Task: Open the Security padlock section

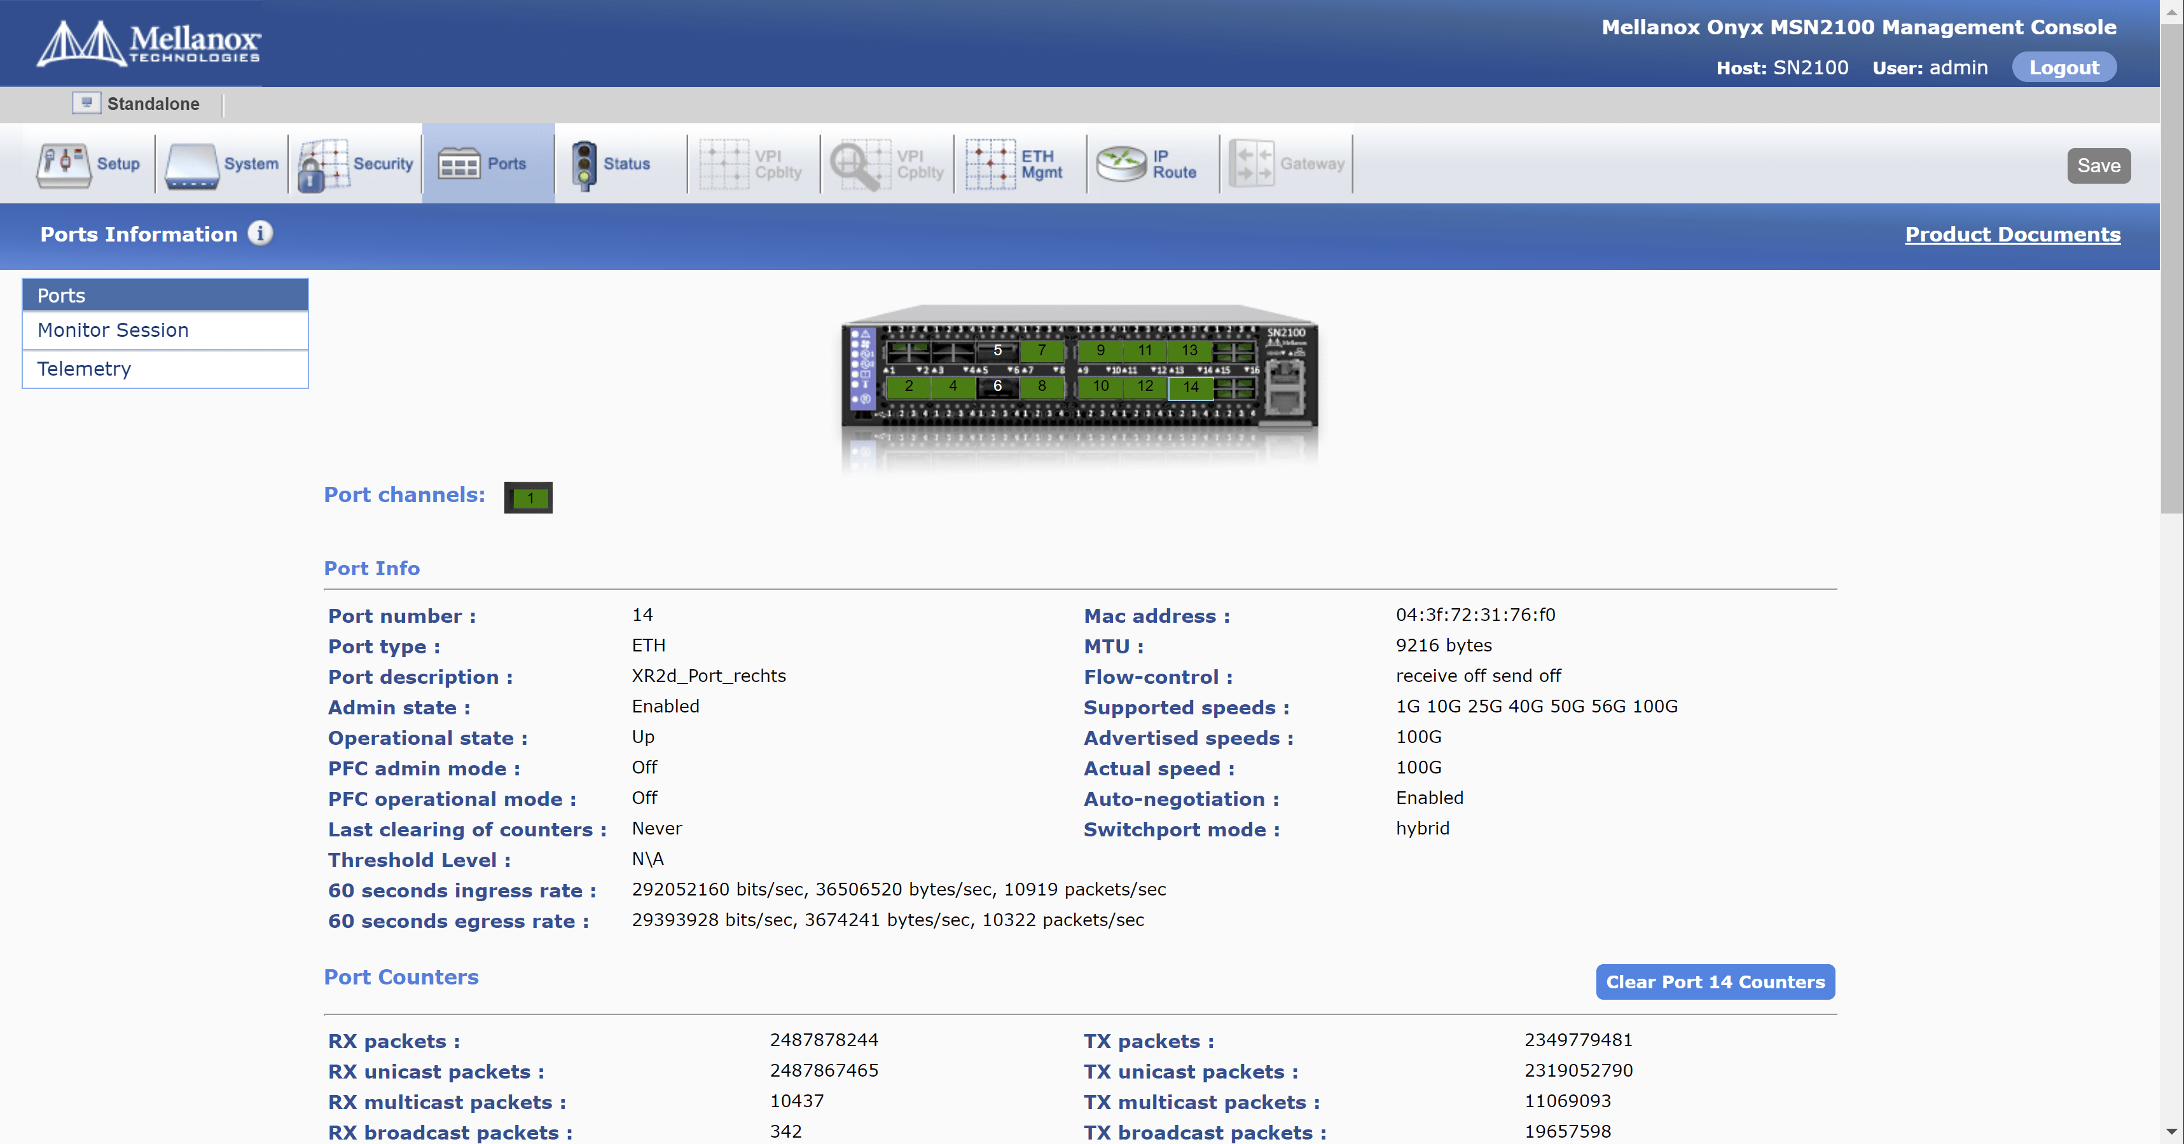Action: pyautogui.click(x=324, y=165)
